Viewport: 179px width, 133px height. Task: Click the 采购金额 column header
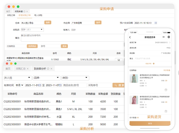103,94
